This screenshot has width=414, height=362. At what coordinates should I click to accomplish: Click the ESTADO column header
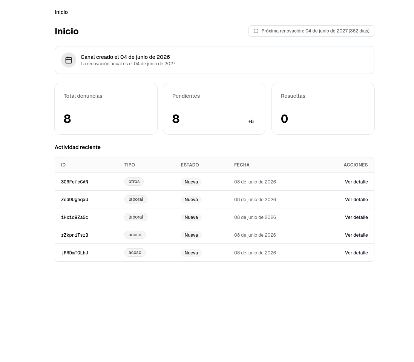[190, 165]
